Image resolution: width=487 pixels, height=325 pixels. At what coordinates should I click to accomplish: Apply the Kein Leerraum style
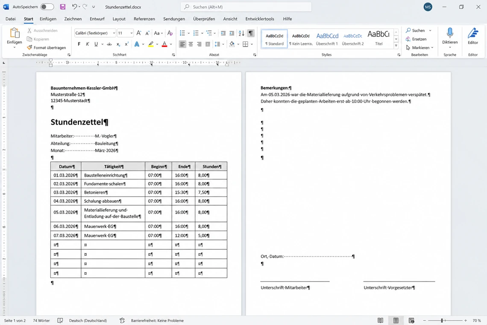[301, 39]
